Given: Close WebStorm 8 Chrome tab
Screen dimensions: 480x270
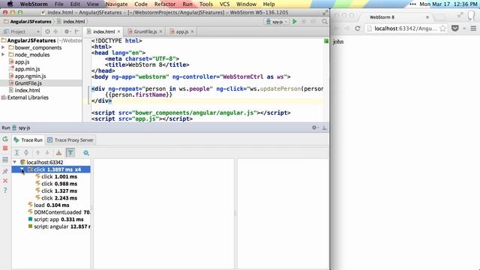Looking at the screenshot, I should click(427, 17).
